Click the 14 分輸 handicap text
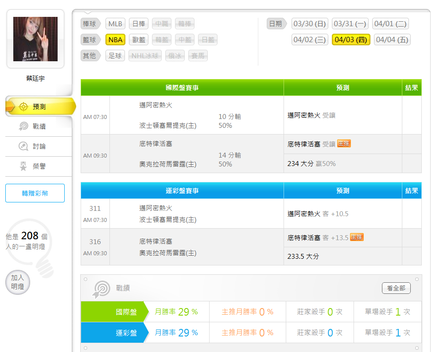Screen dimensions: 432x352 click(230, 155)
